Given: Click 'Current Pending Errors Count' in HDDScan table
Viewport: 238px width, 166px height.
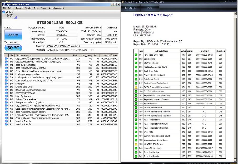Looking at the screenshot, I should pyautogui.click(x=157, y=136).
